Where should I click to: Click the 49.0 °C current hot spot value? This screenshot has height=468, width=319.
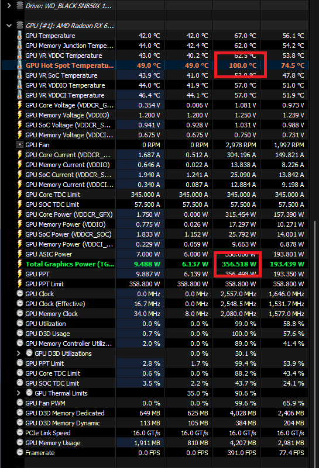[x=149, y=65]
